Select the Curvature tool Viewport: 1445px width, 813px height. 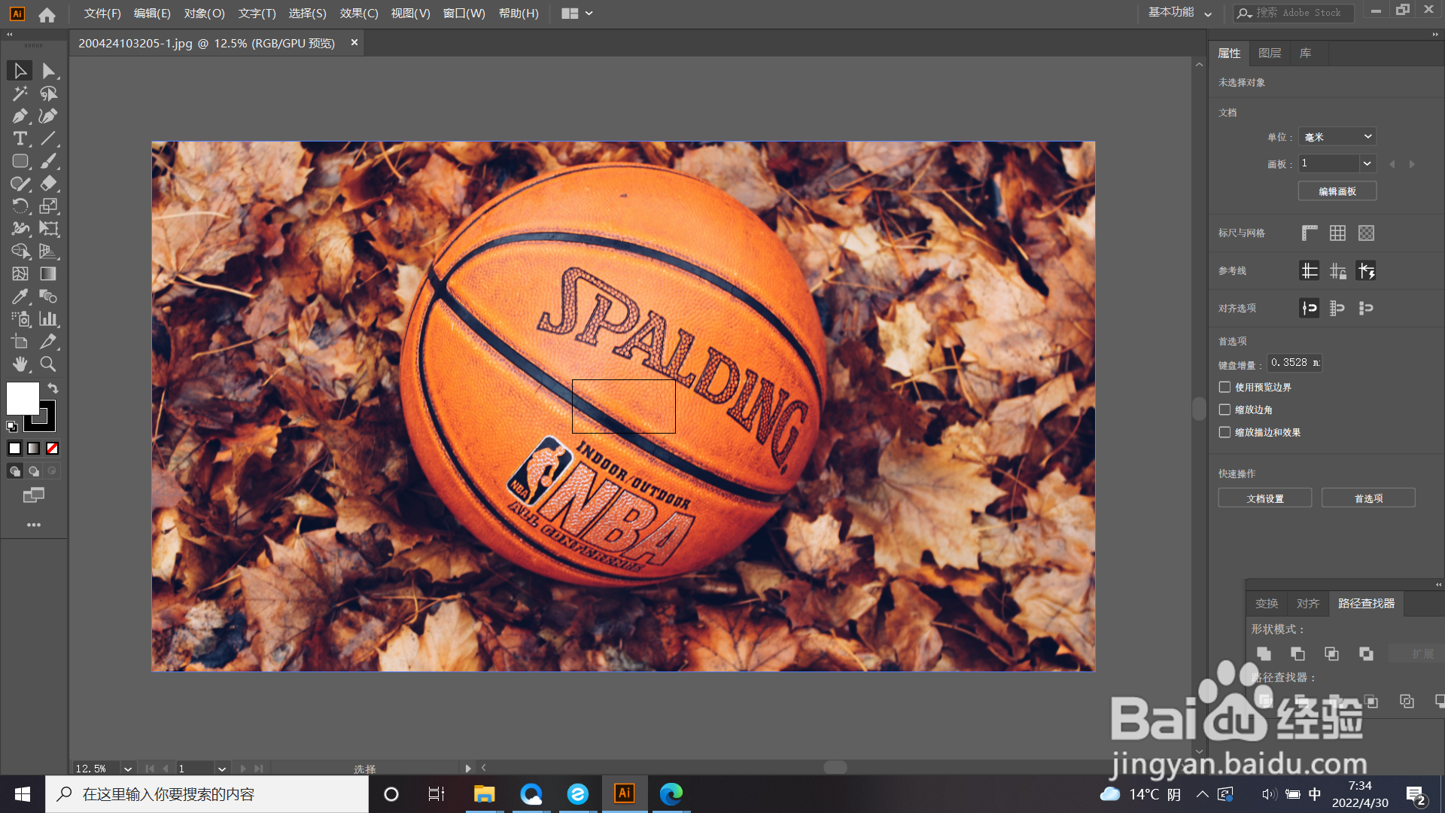coord(49,116)
